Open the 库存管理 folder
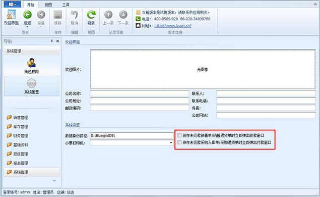This screenshot has height=197, width=320. (x=17, y=127)
